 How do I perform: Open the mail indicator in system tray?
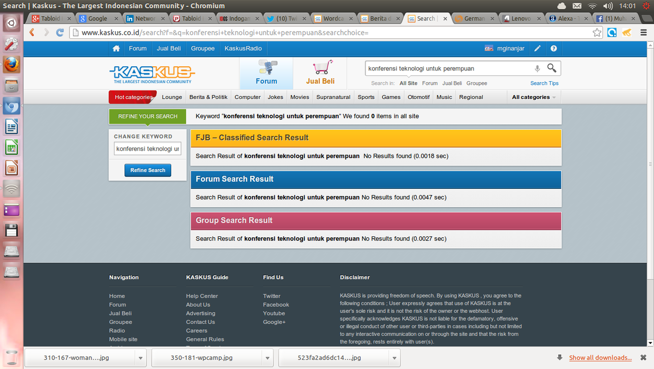[577, 6]
